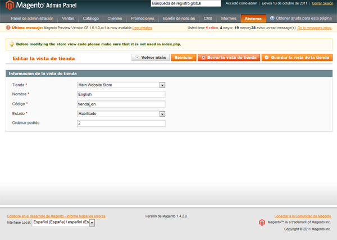Click the Leer detalles link

[142, 28]
